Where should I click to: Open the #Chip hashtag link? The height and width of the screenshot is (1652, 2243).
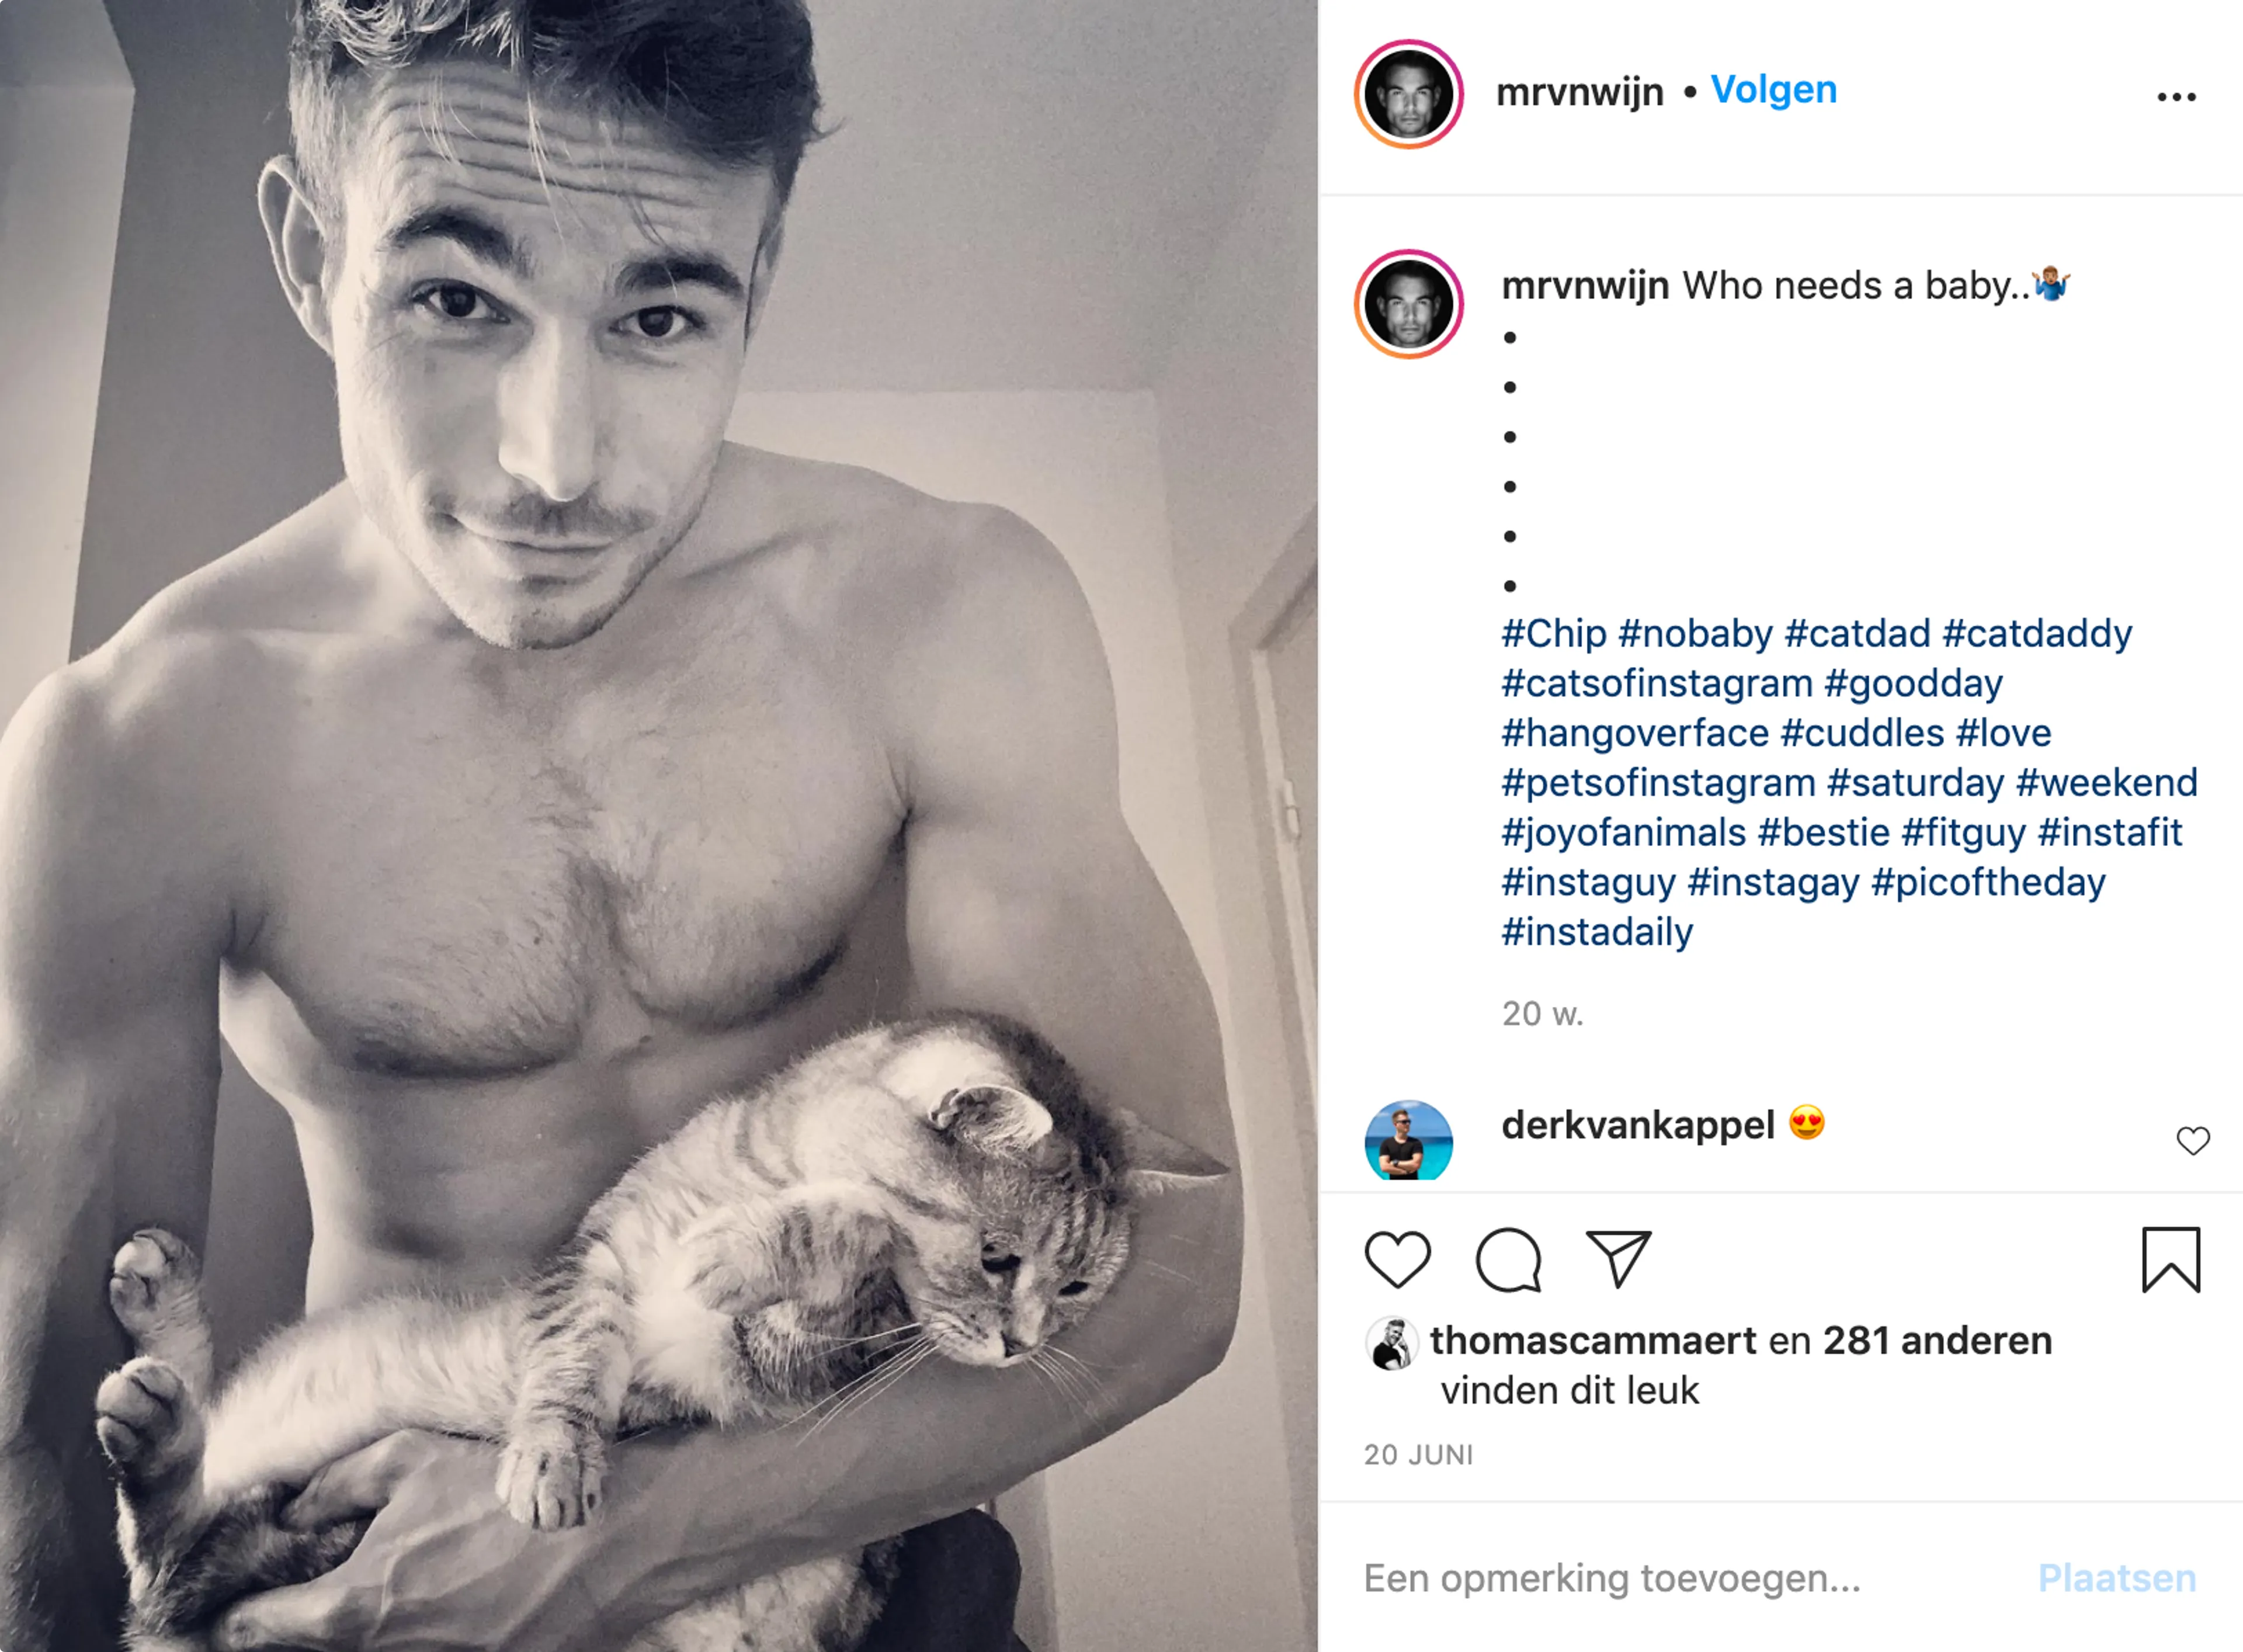(1553, 634)
